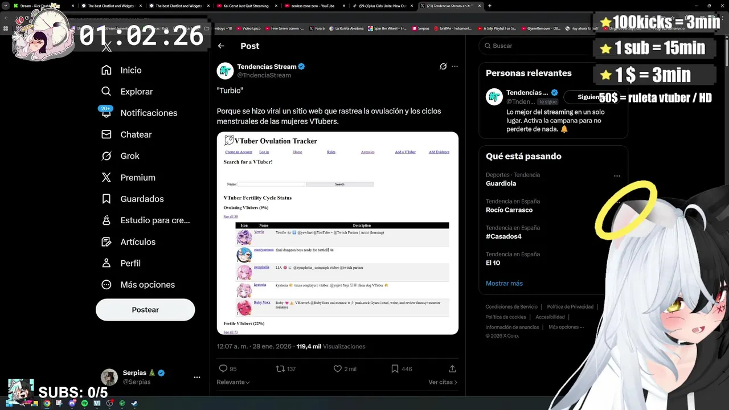Screen dimensions: 729x410
Task: Open Política de Privacidad link
Action: pyautogui.click(x=570, y=306)
